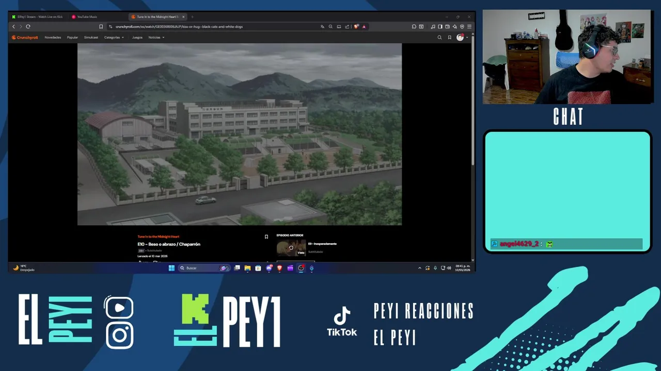
Task: Click the taskbar Buscar search box
Action: [203, 268]
